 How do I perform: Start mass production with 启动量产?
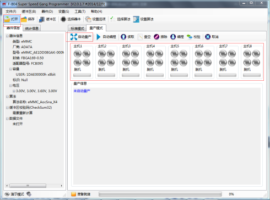pyautogui.click(x=81, y=37)
